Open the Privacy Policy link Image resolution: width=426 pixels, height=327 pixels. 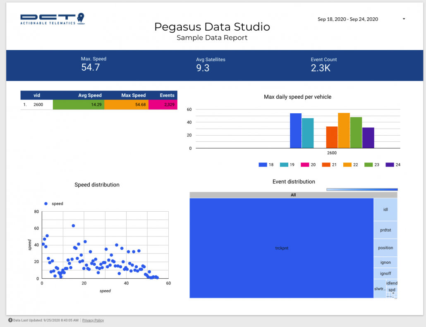93,320
